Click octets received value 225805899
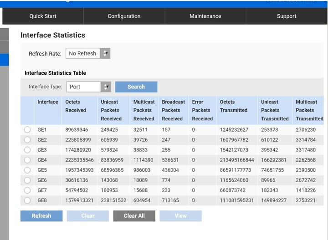 coord(78,140)
